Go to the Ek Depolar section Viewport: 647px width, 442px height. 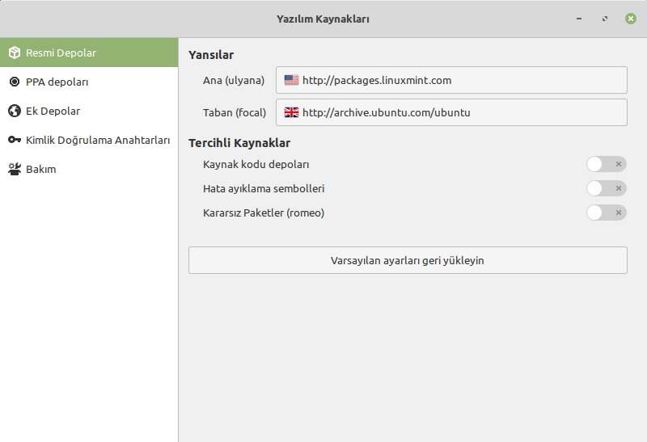point(89,111)
